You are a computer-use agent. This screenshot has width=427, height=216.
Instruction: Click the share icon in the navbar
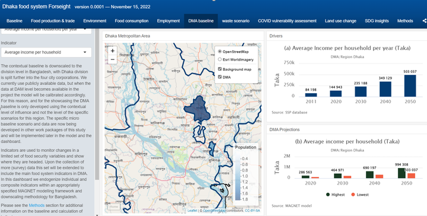(x=424, y=21)
